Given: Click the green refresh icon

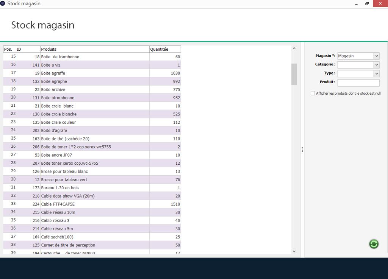Looking at the screenshot, I should pos(374,244).
